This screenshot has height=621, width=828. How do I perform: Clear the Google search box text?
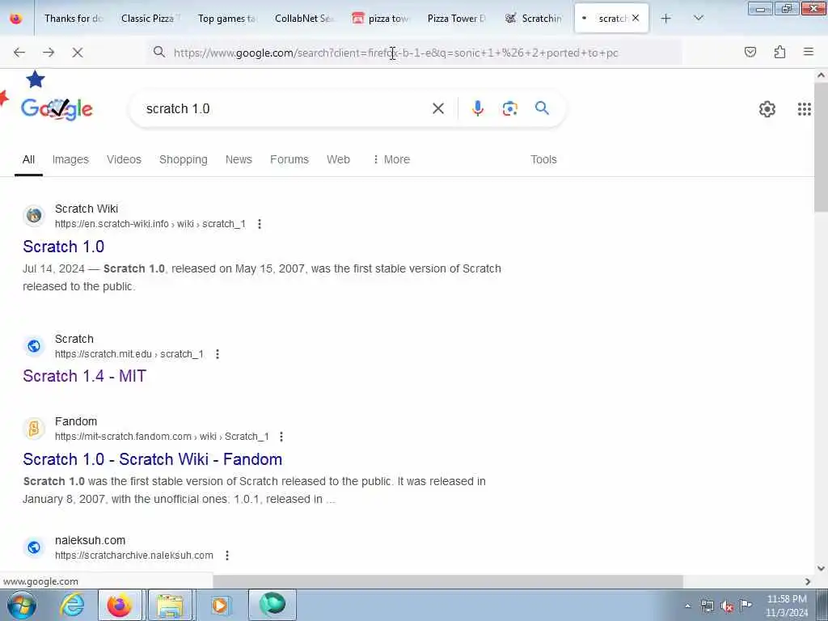438,109
